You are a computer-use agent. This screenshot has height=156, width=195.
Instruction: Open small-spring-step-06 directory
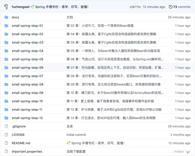(27, 68)
